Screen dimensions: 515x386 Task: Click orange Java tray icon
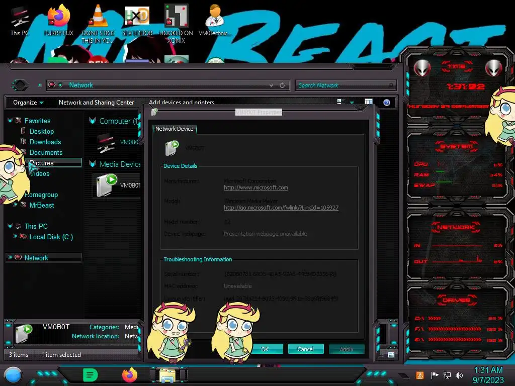click(x=420, y=375)
